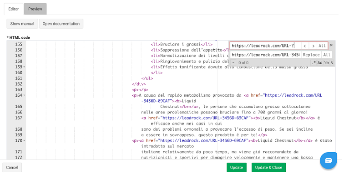Click the Replace button
This screenshot has width=344, height=175.
[x=311, y=55]
